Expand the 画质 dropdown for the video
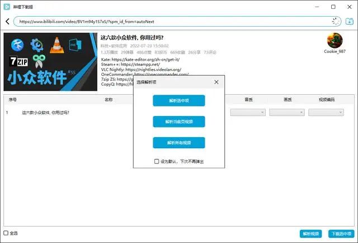Screen dimensions: 358x243 click(287, 113)
